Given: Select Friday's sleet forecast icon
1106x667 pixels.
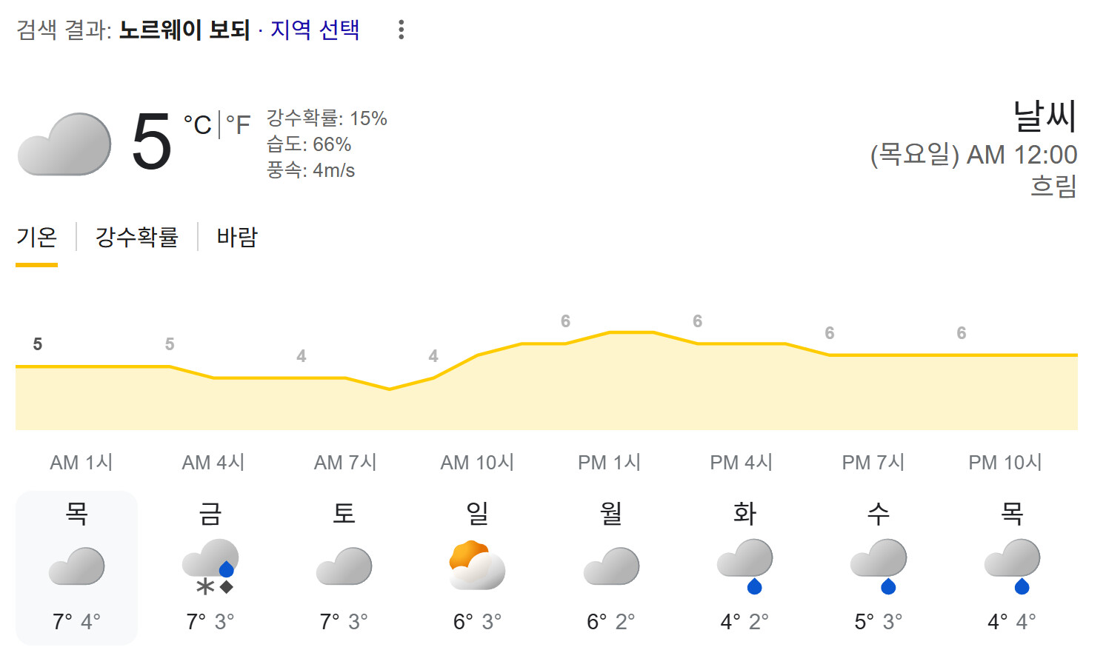Looking at the screenshot, I should tap(210, 567).
